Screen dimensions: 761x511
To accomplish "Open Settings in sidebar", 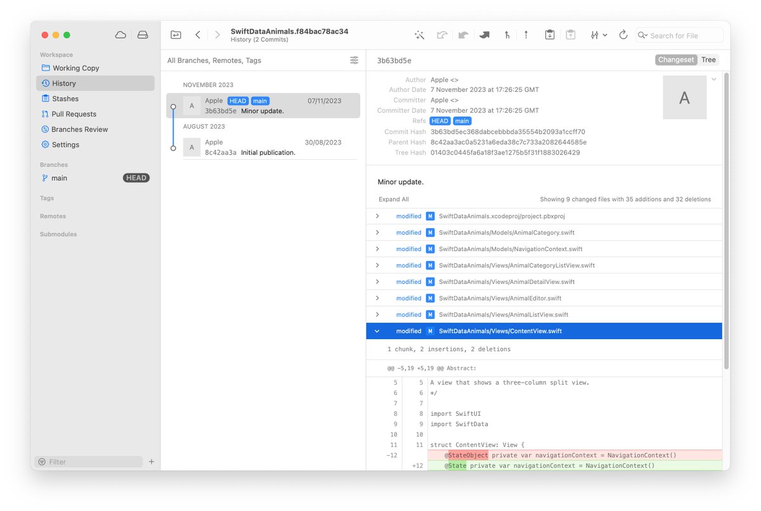I will click(x=95, y=145).
